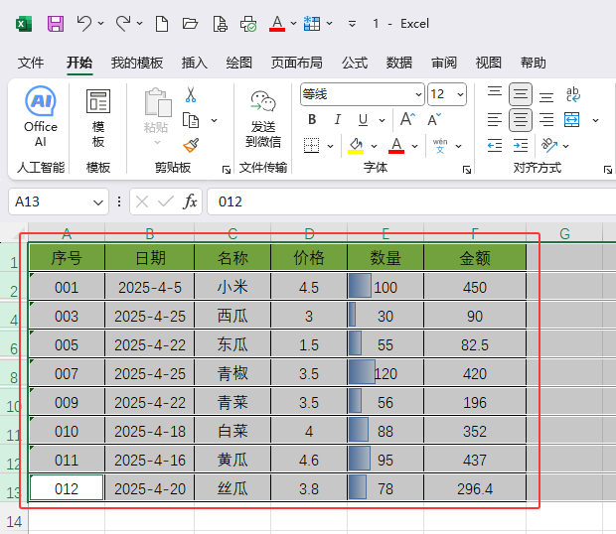Switch to 公式 tab
This screenshot has height=534, width=616.
pos(355,63)
